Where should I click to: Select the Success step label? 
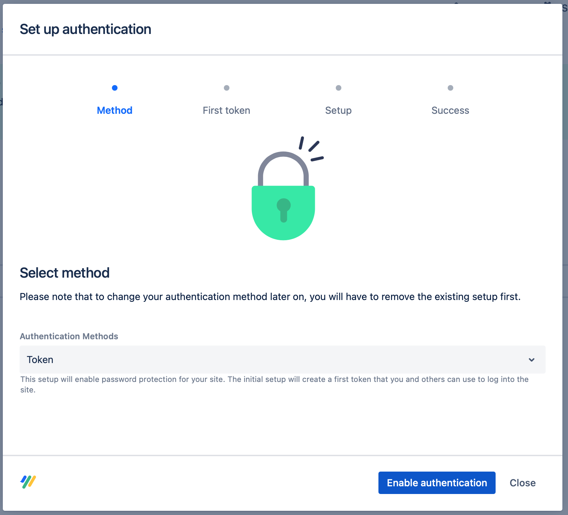[450, 110]
